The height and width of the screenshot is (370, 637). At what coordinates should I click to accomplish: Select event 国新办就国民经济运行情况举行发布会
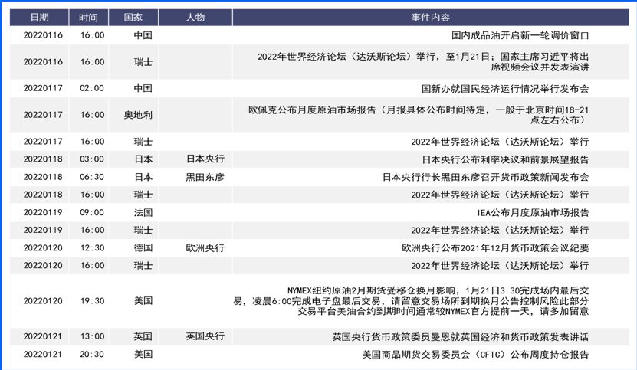(x=505, y=89)
